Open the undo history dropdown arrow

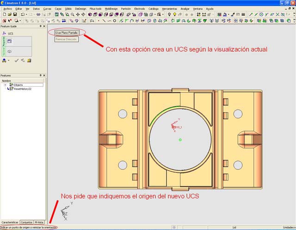pyautogui.click(x=27, y=14)
